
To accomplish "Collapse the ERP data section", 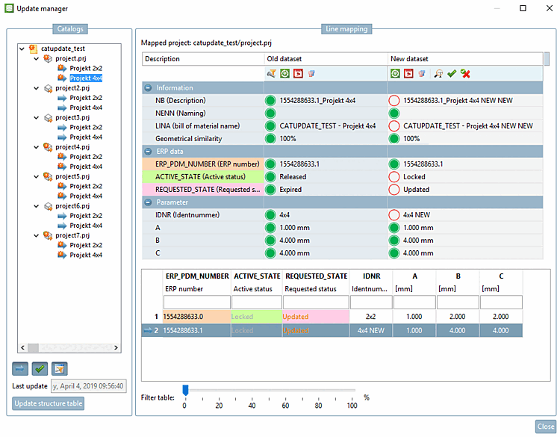I will 149,152.
